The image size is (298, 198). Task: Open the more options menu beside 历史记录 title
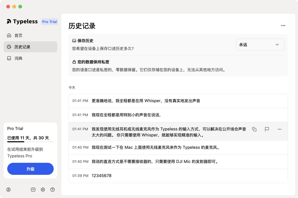[283, 26]
